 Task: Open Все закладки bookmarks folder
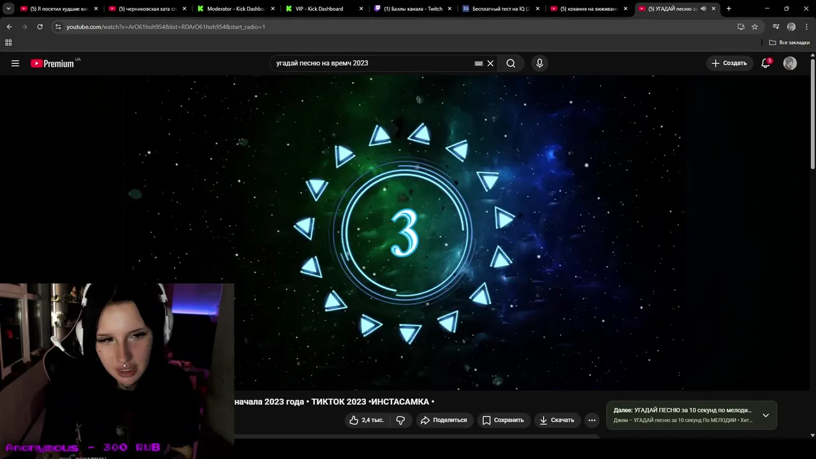pyautogui.click(x=789, y=42)
